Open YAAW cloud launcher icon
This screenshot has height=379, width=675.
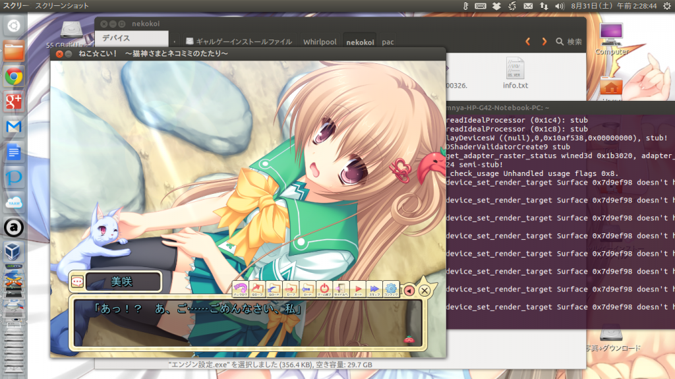[14, 202]
